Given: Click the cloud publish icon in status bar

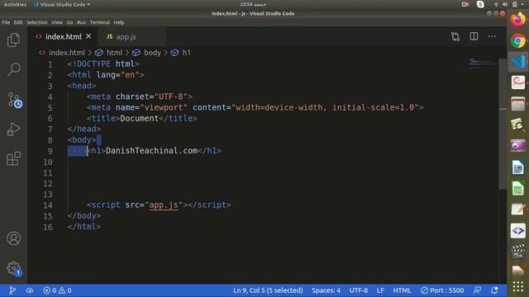Looking at the screenshot, I should (30, 290).
